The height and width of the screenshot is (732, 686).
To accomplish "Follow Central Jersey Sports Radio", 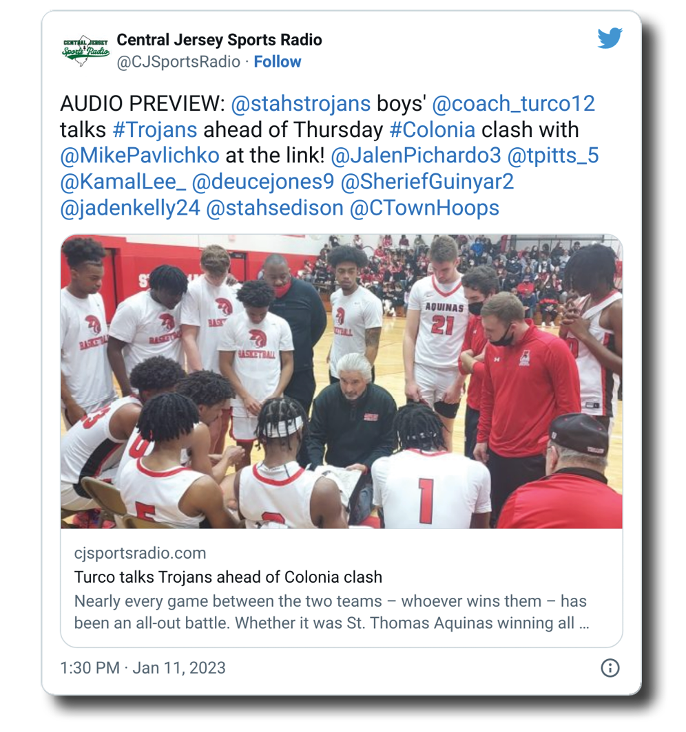I will 277,62.
